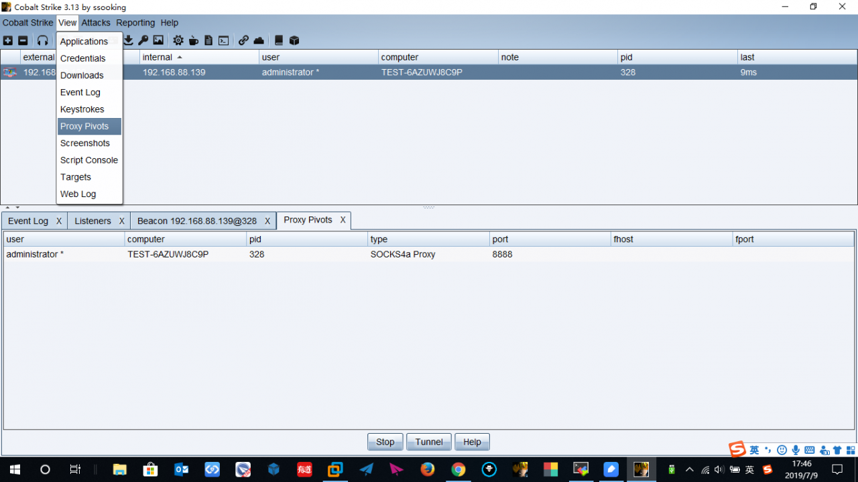Select Proxy Pivots in the View menu
Screen dimensions: 858x482
pos(89,126)
